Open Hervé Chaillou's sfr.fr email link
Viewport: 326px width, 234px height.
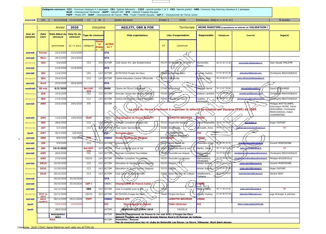[251, 89]
